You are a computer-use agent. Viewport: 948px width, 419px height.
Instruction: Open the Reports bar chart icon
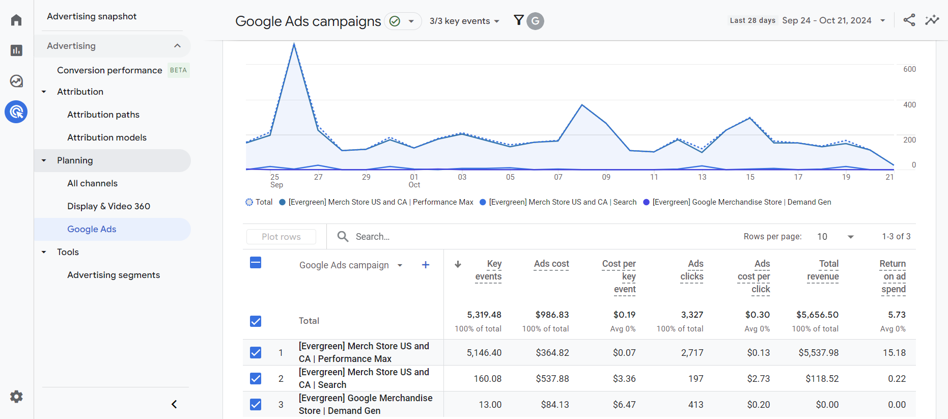[x=16, y=50]
